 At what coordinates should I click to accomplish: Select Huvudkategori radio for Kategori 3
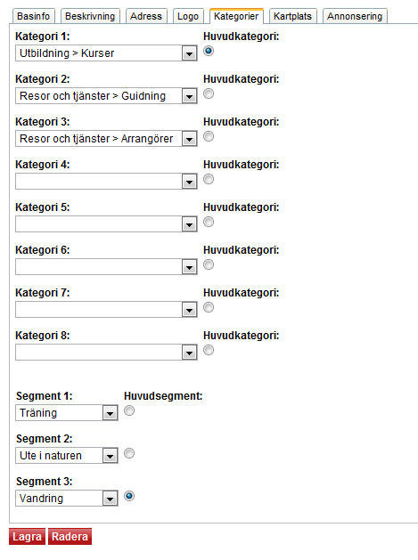(x=209, y=136)
